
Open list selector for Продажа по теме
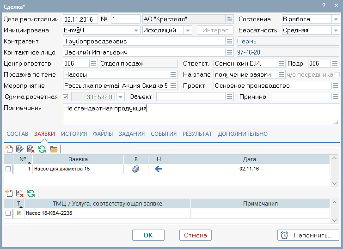pyautogui.click(x=173, y=74)
